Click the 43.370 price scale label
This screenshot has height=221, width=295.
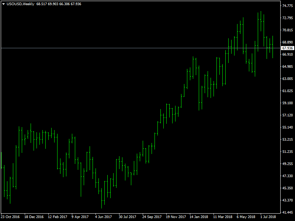(288, 200)
